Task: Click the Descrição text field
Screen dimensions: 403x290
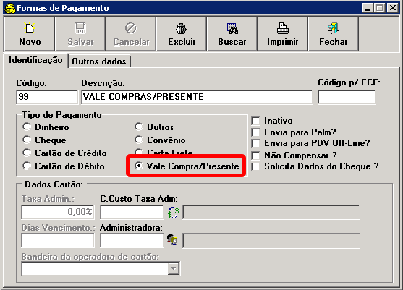Action: click(197, 97)
